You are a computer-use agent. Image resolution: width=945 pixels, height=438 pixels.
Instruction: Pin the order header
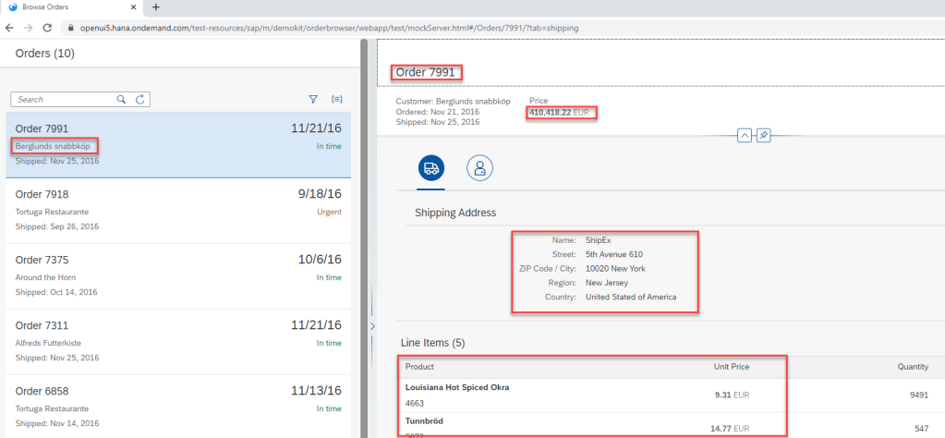764,136
